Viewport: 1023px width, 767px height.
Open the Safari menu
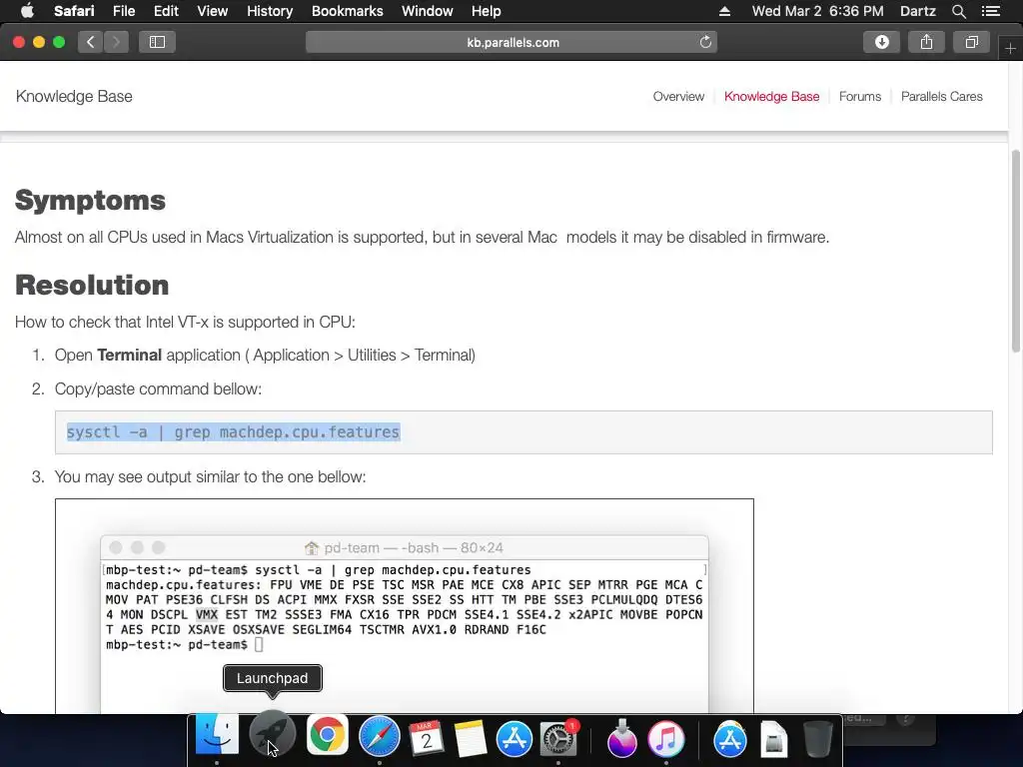pos(74,11)
